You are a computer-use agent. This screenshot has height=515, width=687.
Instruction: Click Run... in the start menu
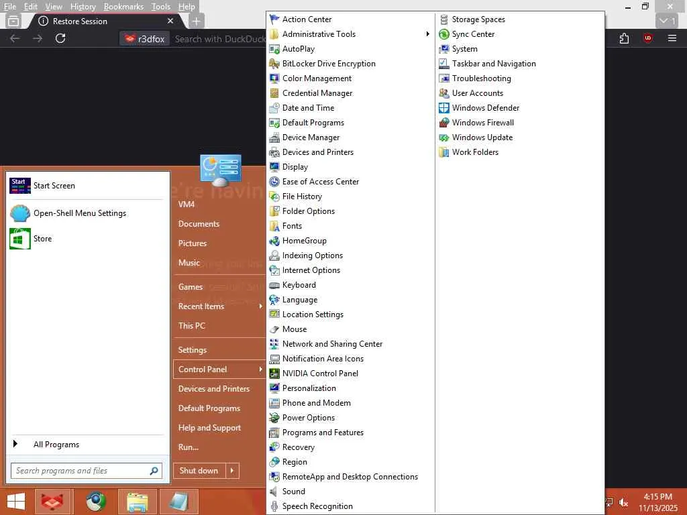(x=189, y=447)
